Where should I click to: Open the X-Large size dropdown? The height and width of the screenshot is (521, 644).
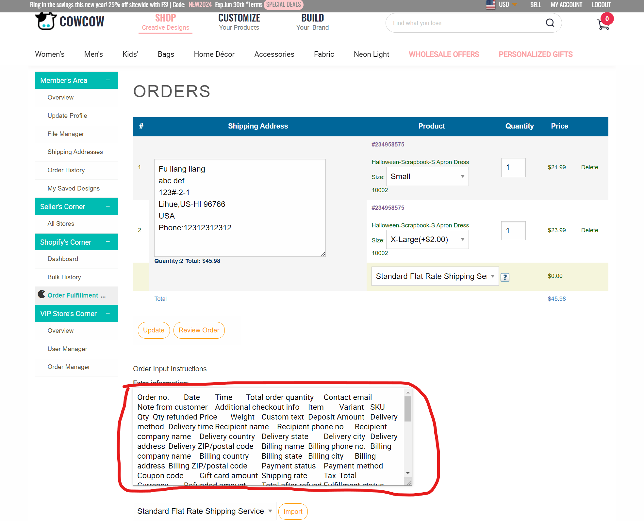tap(427, 239)
